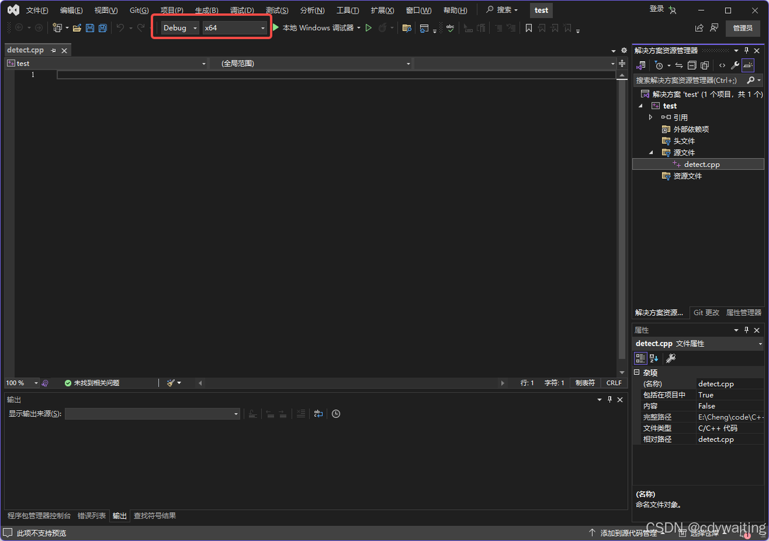Click the view code icon in Solution Explorer
This screenshot has width=769, height=541.
[722, 65]
